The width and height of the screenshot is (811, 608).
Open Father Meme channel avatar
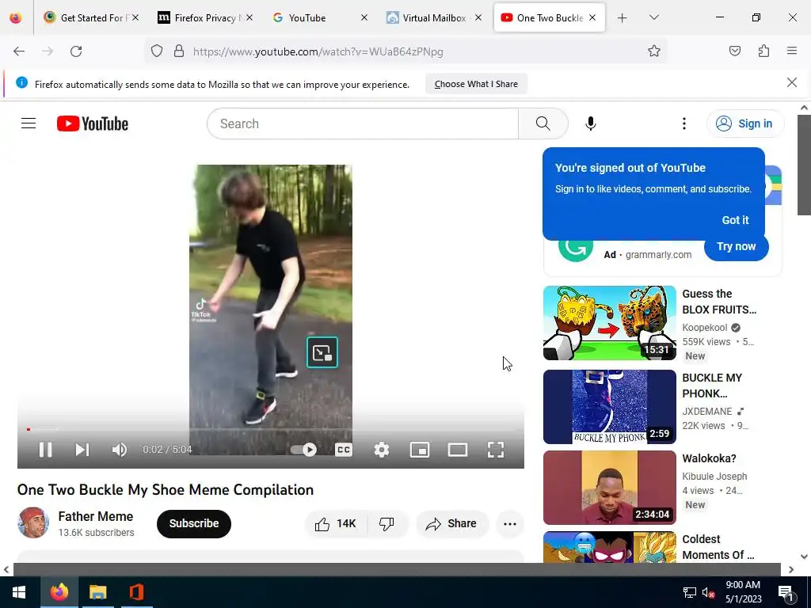(33, 522)
